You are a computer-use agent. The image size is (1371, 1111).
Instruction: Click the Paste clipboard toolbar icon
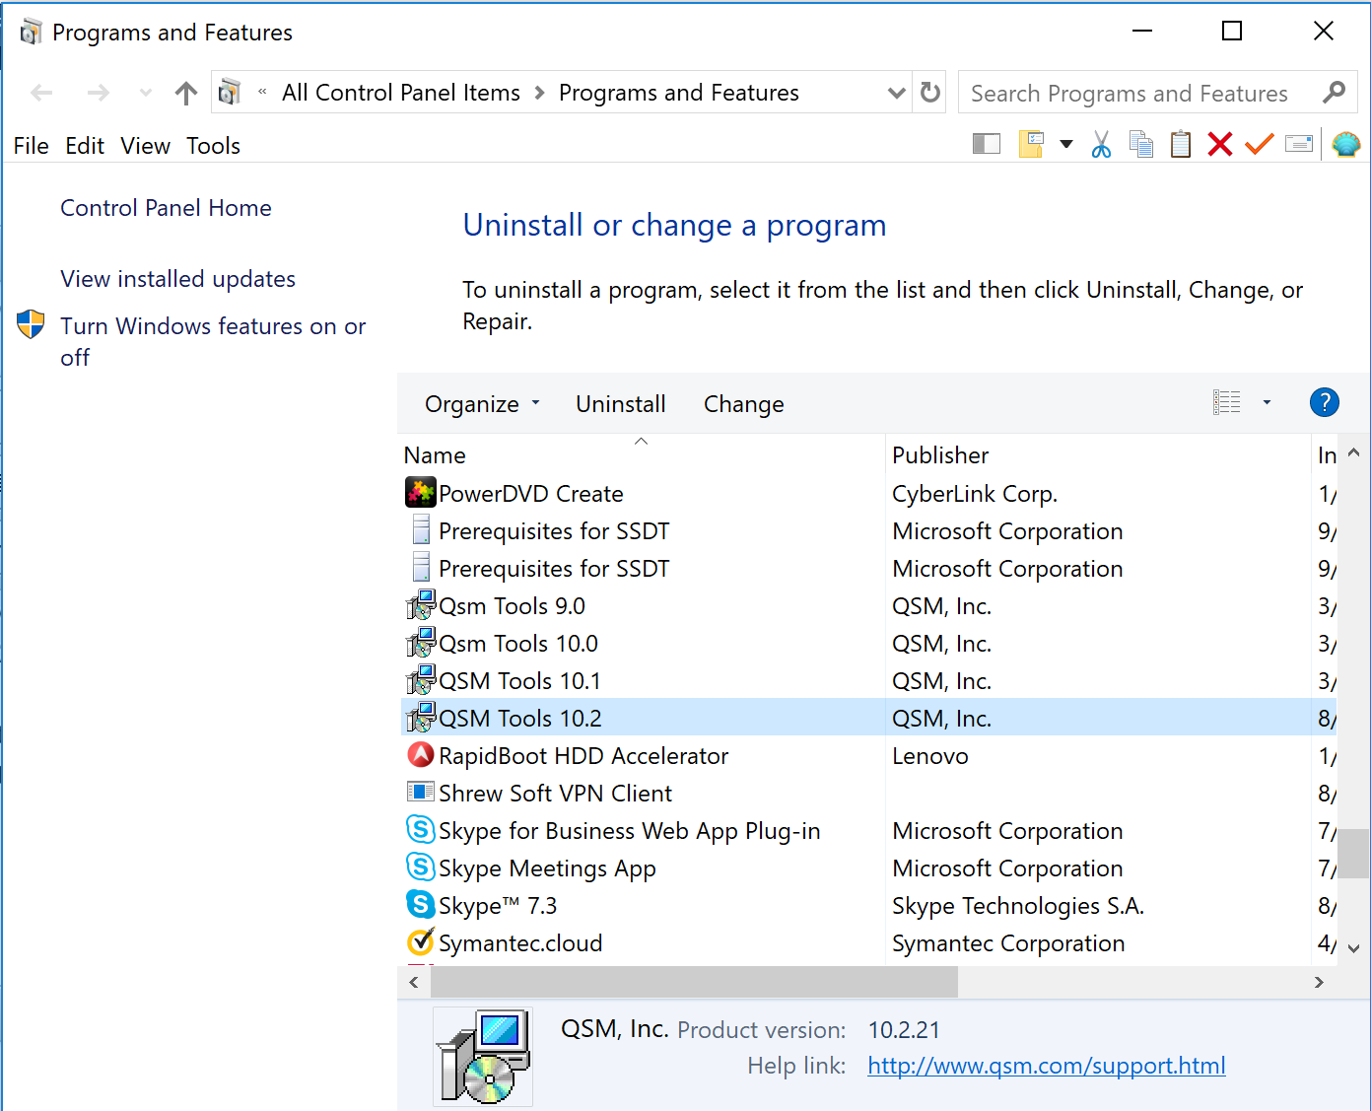click(x=1180, y=145)
